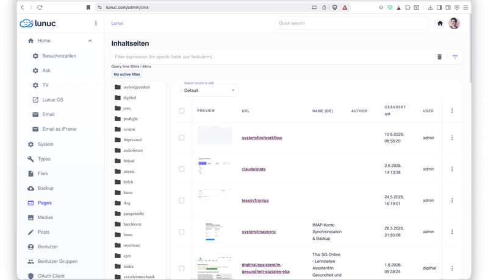The height and width of the screenshot is (280, 488).
Task: Open Ask in the sidebar
Action: pyautogui.click(x=46, y=71)
